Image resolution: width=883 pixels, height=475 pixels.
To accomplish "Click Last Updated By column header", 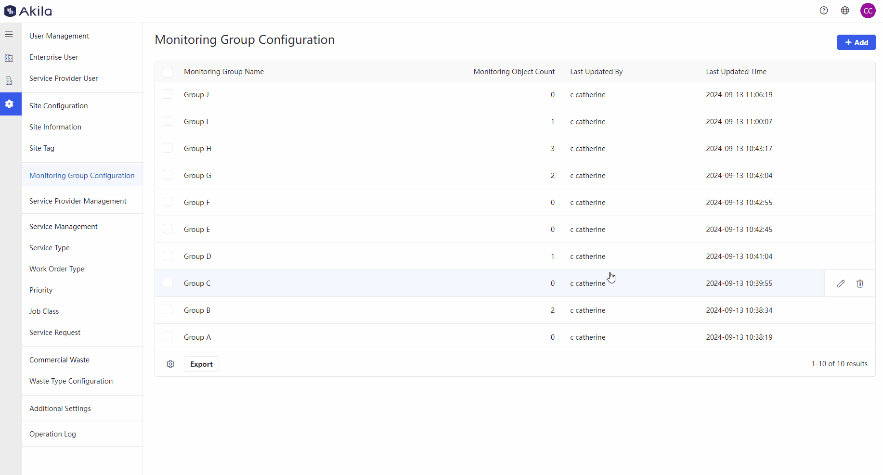I will [x=597, y=72].
